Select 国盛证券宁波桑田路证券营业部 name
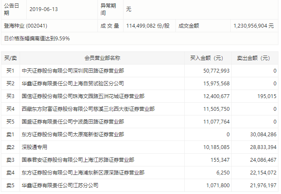Image resolution: width=281 pixels, height=194 pixels. 73,122
